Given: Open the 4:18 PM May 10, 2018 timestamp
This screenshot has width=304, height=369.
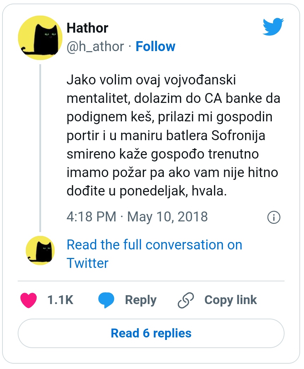Looking at the screenshot, I should point(137,217).
